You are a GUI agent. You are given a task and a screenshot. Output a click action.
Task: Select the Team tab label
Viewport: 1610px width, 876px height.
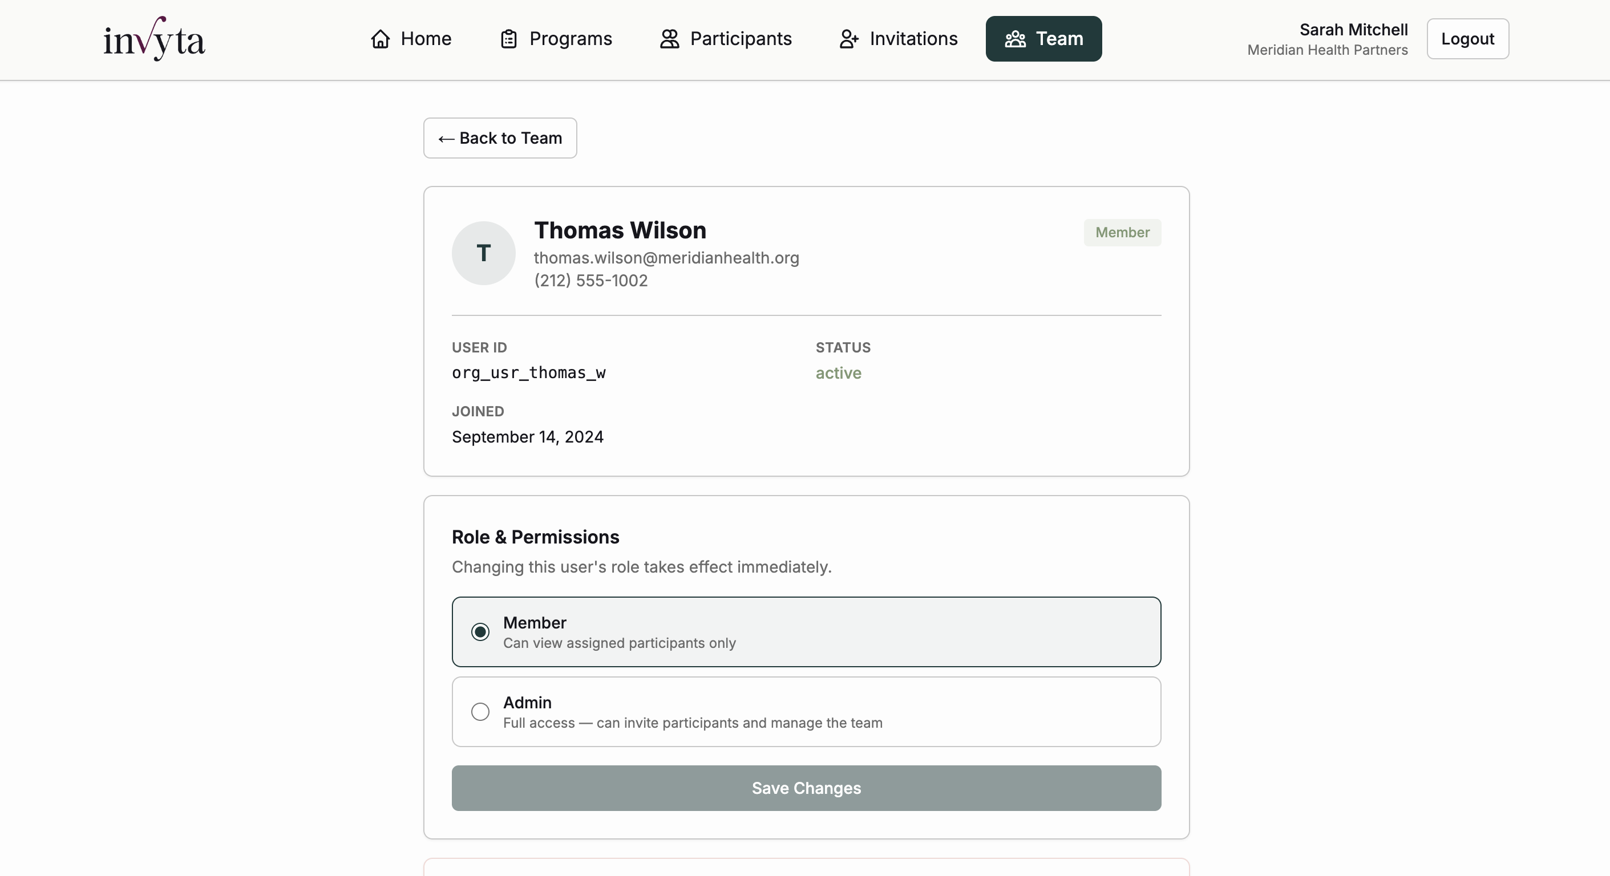coord(1059,39)
